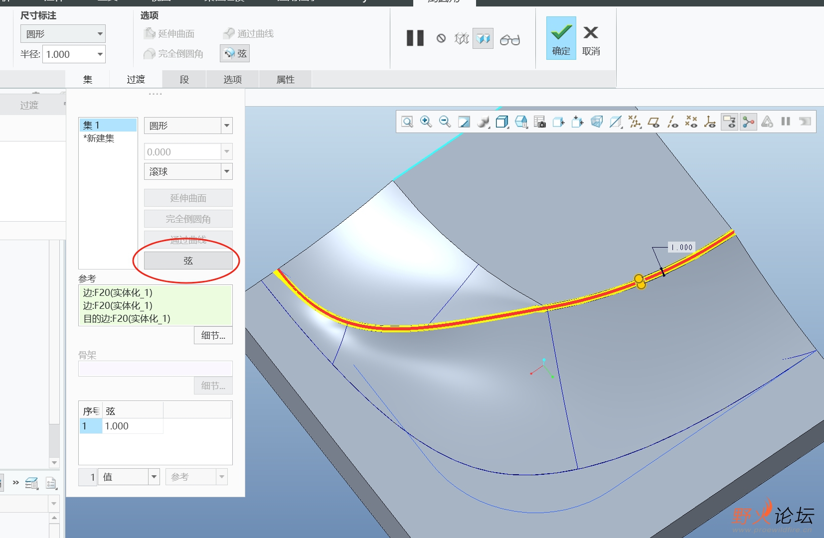This screenshot has height=538, width=824.
Task: Click 过渡 tab in left panel
Action: (x=29, y=105)
